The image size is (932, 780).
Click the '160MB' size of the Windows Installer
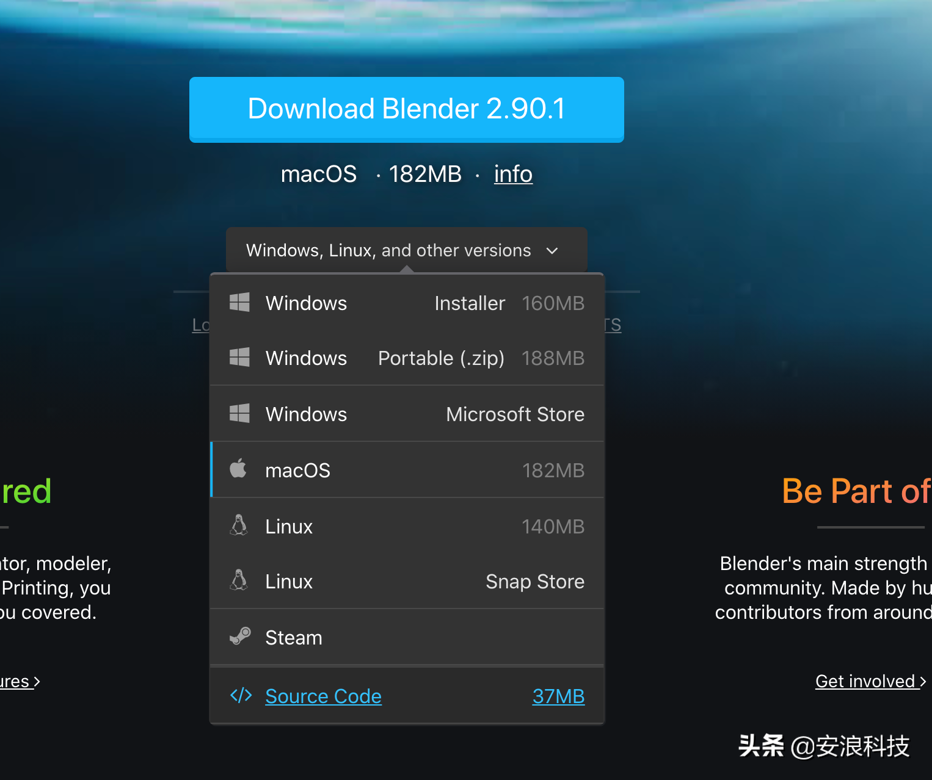coord(553,303)
